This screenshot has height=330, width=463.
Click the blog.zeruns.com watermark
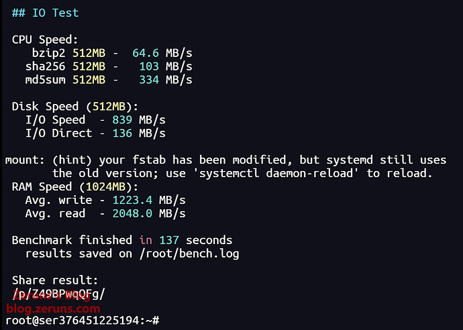click(53, 309)
